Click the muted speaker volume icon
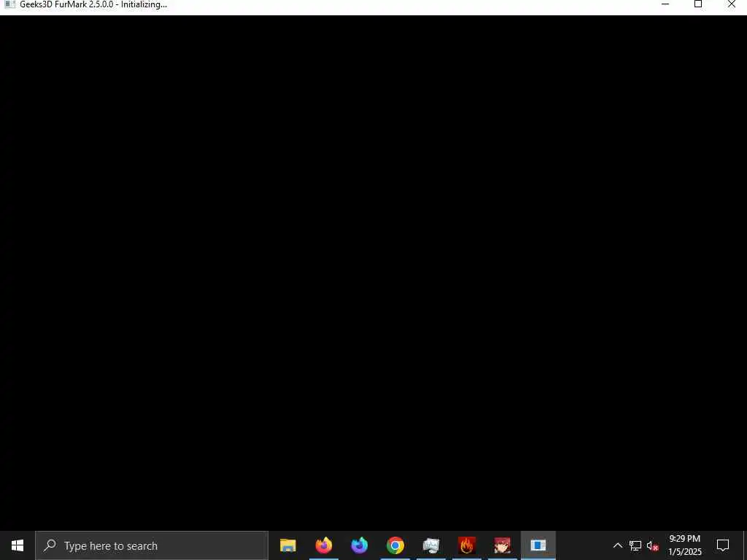 point(652,545)
